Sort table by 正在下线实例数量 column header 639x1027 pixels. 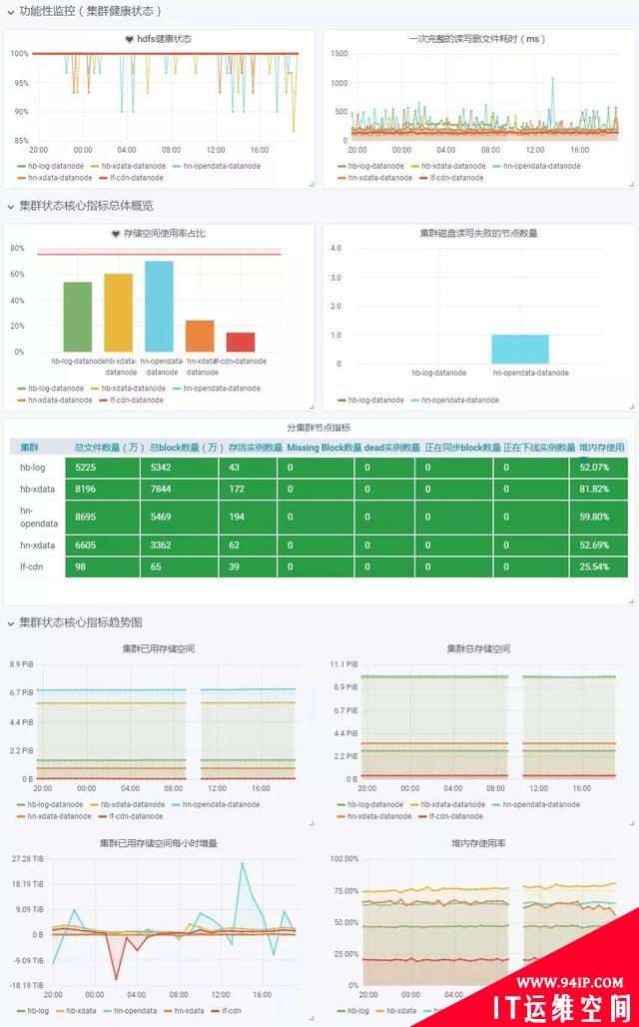click(539, 448)
